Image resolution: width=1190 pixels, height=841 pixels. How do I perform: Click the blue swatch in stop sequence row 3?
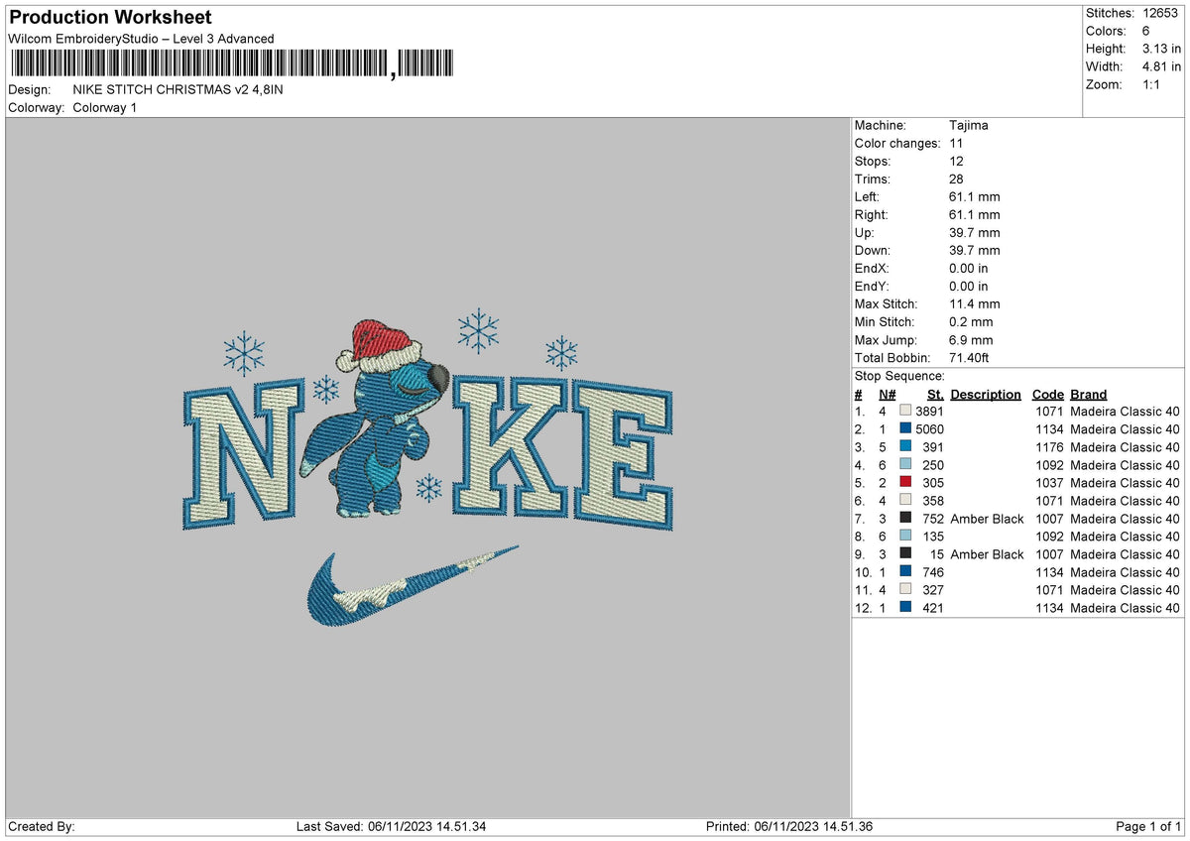pos(905,446)
